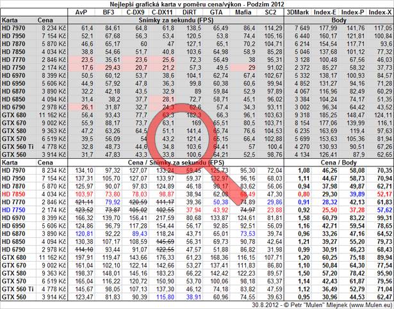Select the GTA column header
Screen dimensions: 394x309
(216, 12)
